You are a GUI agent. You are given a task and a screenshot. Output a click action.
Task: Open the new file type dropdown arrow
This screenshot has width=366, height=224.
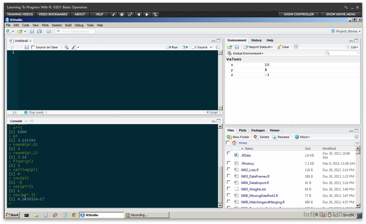13,32
